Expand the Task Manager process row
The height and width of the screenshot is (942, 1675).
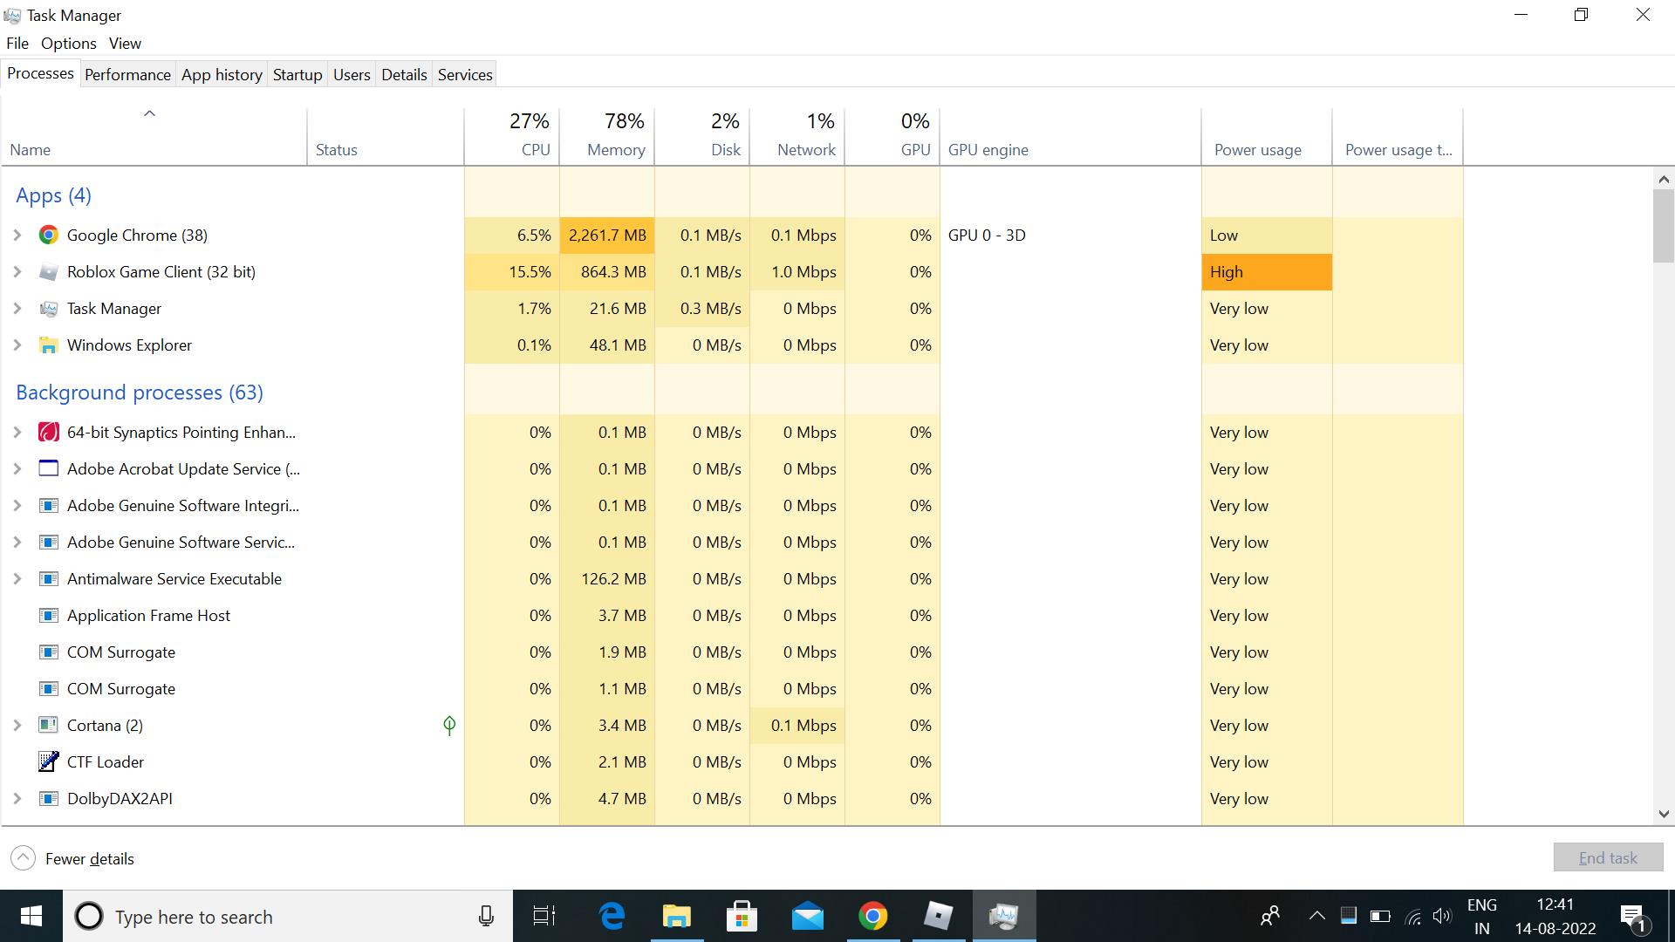(17, 309)
